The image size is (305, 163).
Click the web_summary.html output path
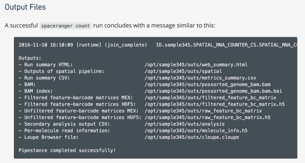(196, 65)
